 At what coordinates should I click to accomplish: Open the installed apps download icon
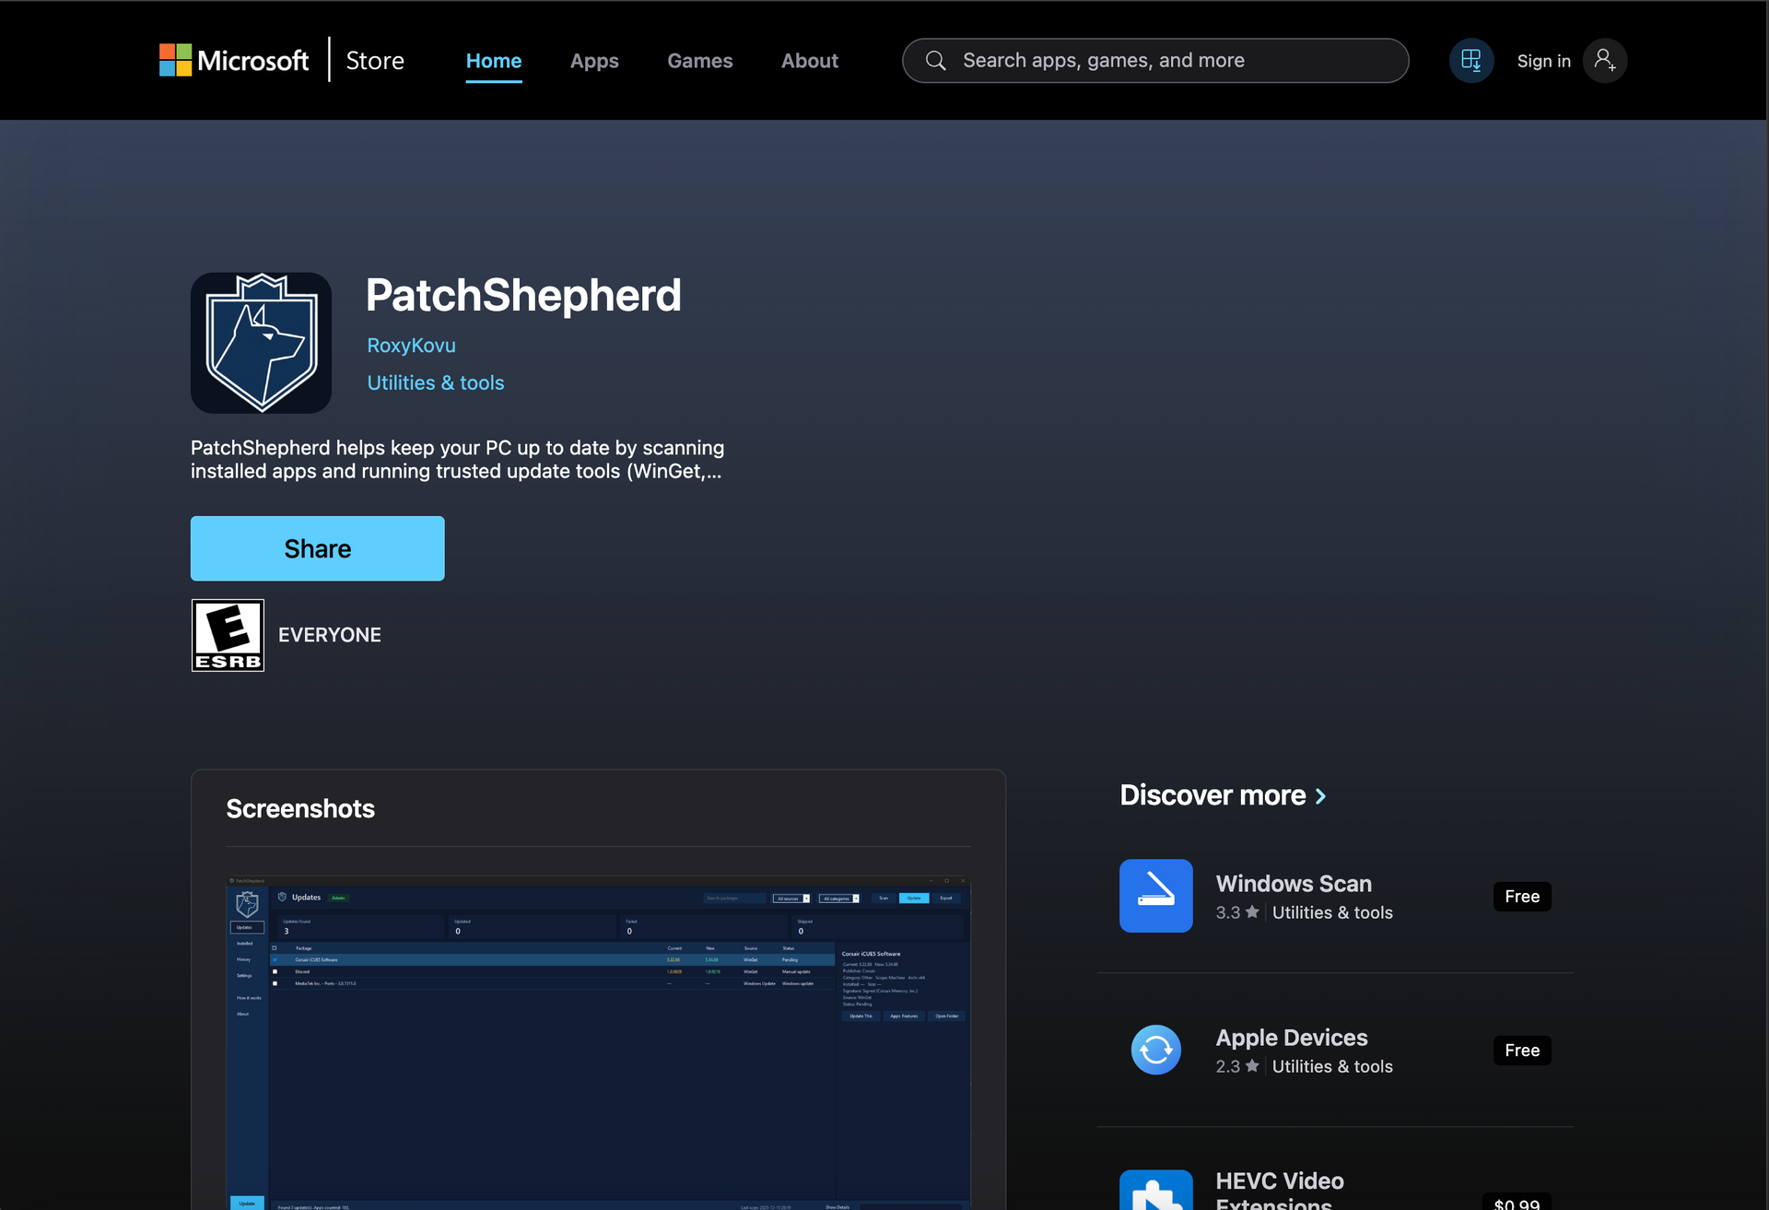tap(1470, 61)
